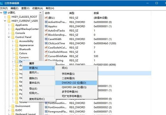
Task: Choose QWORD (64 位)值(Q) in submenu
Action: tap(76, 87)
